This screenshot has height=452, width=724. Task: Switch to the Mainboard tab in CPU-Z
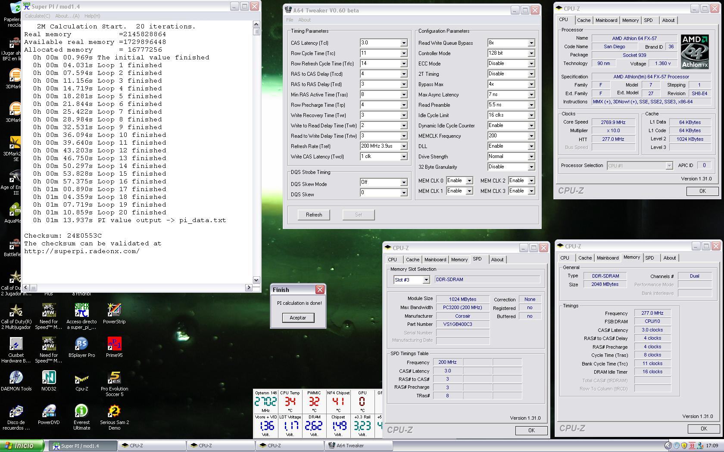[x=606, y=20]
